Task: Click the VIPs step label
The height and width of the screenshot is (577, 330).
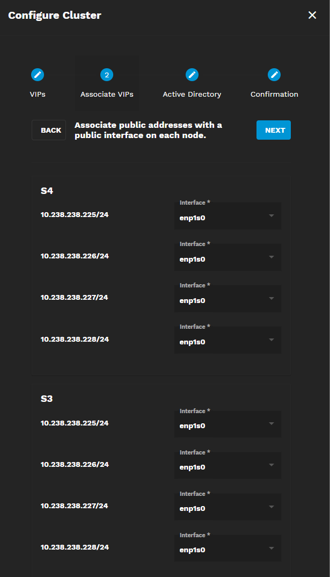Action: pyautogui.click(x=38, y=94)
